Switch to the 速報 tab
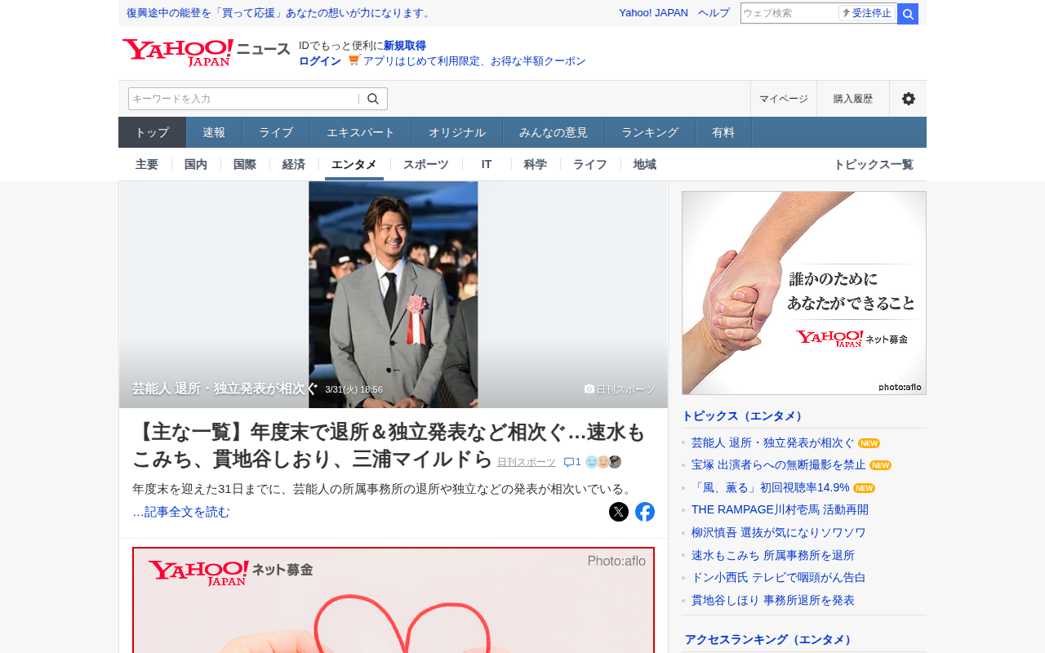Image resolution: width=1045 pixels, height=653 pixels. coord(214,132)
